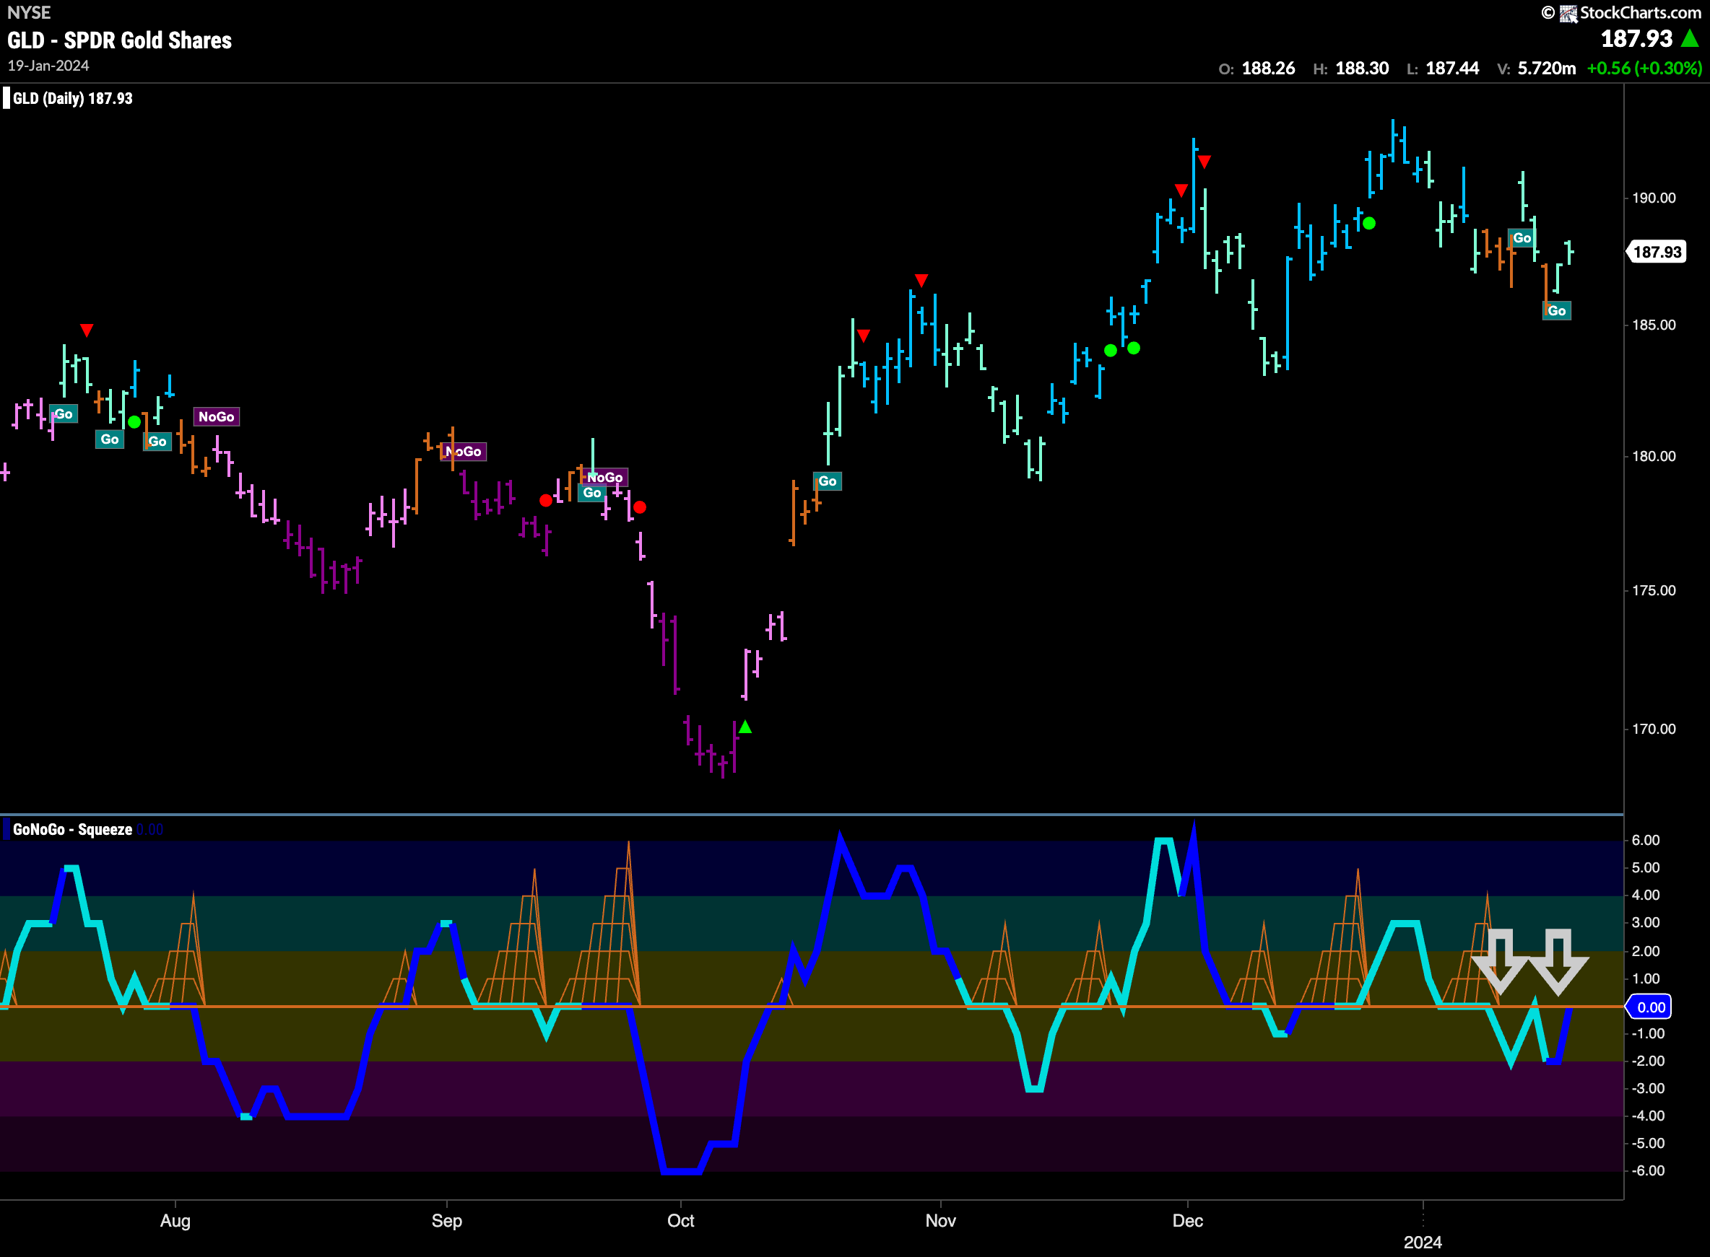Screen dimensions: 1710x1257
Task: Click the green triangle at the October low
Action: (745, 727)
